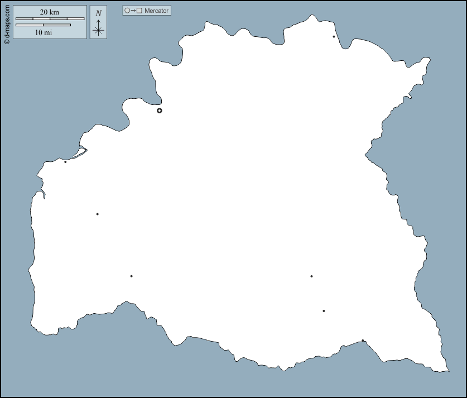
Task: Select the northernmost city dot near the coast
Action: (334, 37)
